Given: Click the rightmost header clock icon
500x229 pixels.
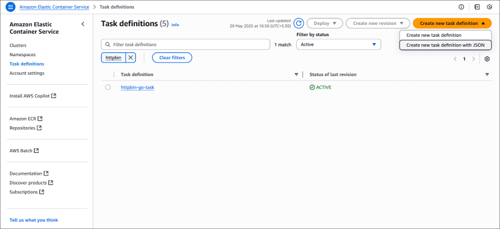Looking at the screenshot, I should [x=489, y=7].
